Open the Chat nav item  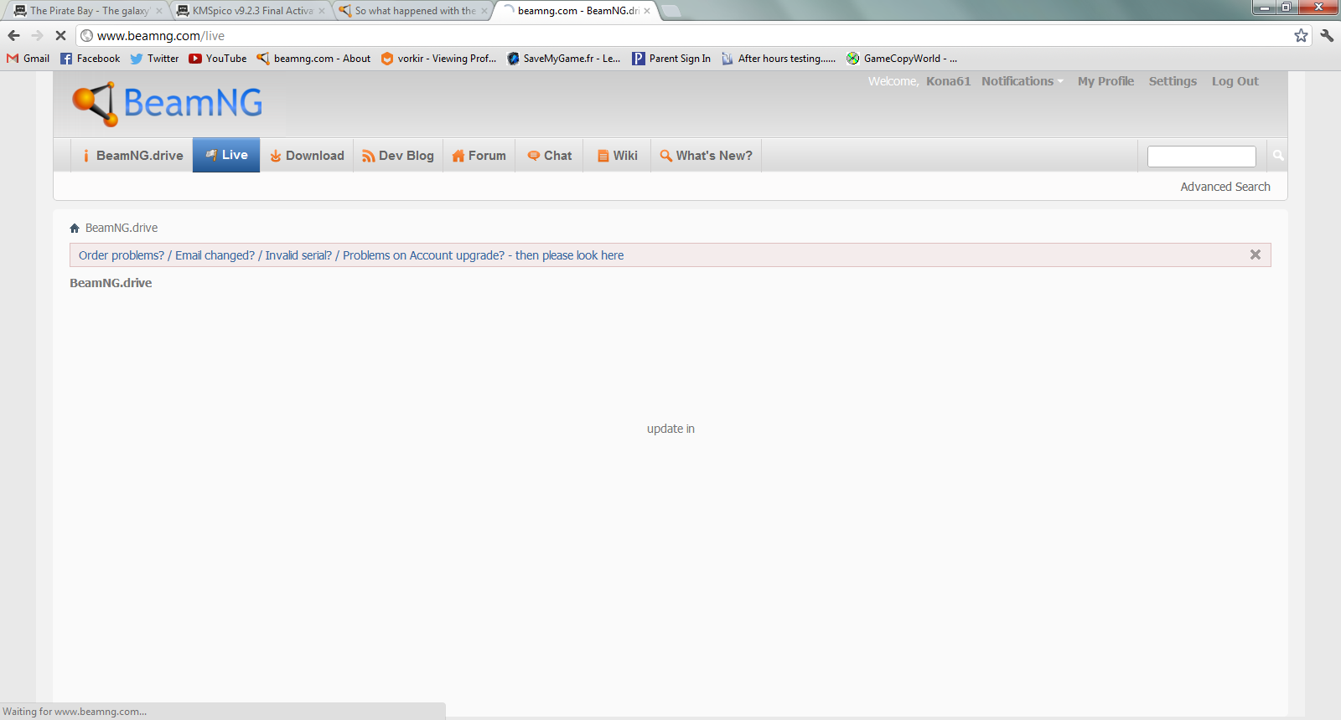click(549, 156)
